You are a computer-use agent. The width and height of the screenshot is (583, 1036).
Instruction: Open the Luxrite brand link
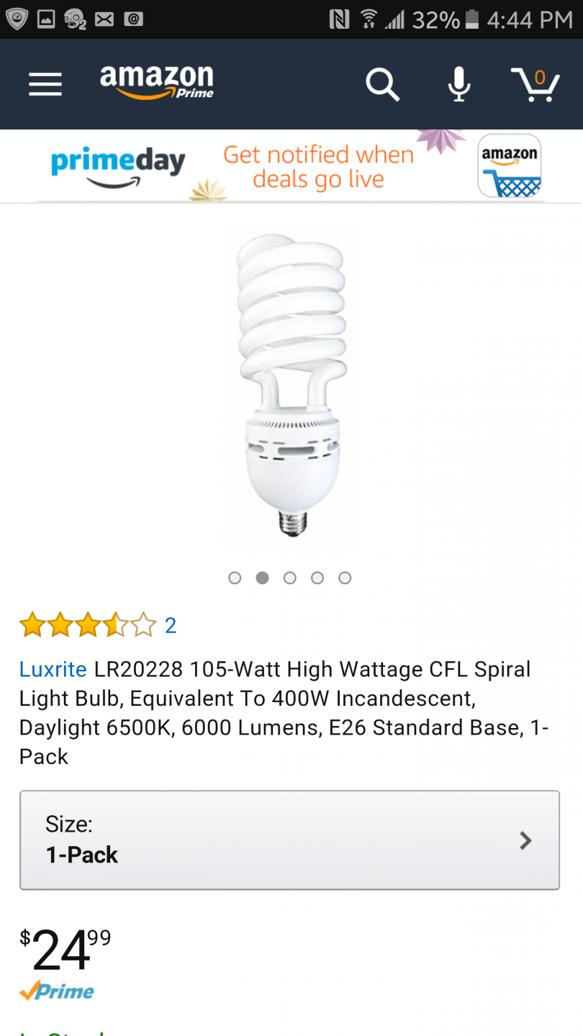[53, 669]
